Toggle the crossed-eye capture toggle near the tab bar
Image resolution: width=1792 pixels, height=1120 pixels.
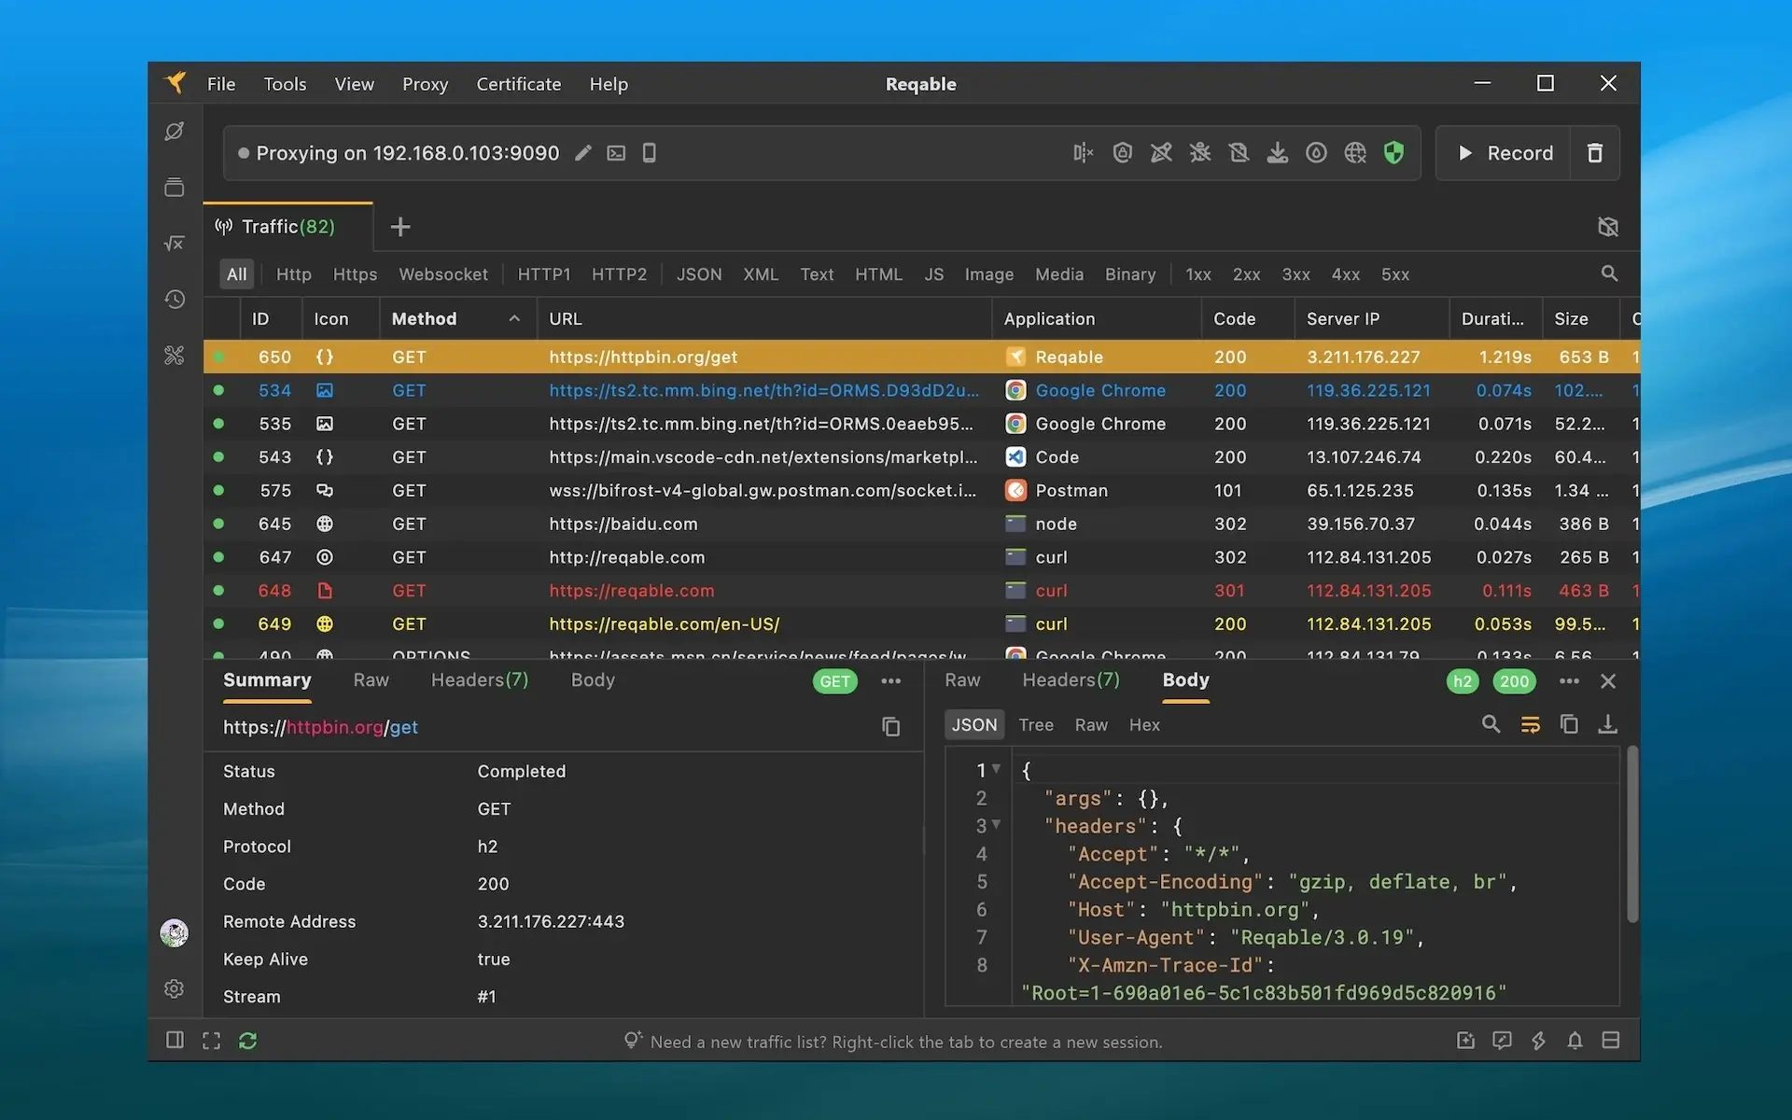coord(1608,226)
